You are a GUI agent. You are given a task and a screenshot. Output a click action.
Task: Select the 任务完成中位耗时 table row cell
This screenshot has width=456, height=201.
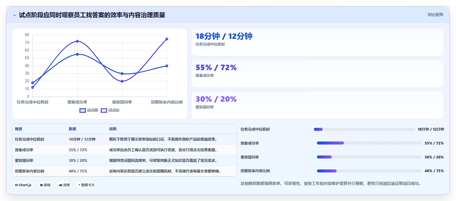coord(30,139)
